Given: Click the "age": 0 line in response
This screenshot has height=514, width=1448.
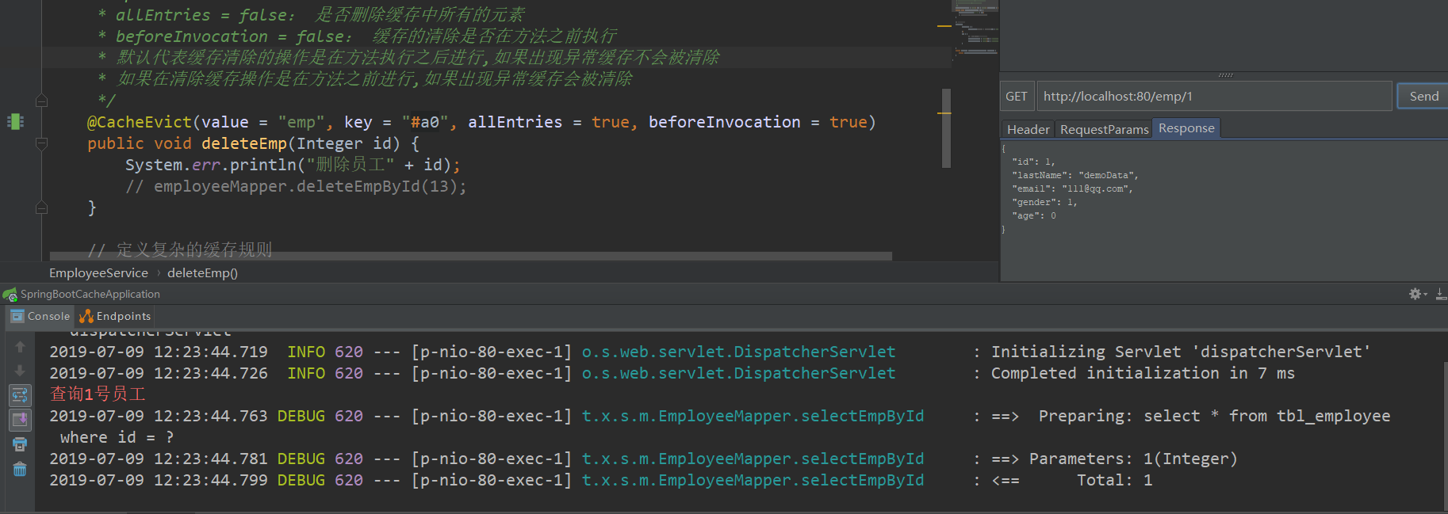Looking at the screenshot, I should tap(1034, 215).
